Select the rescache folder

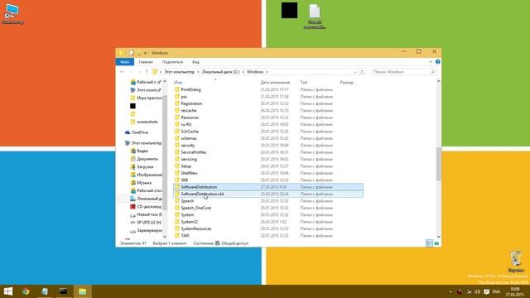click(x=189, y=110)
